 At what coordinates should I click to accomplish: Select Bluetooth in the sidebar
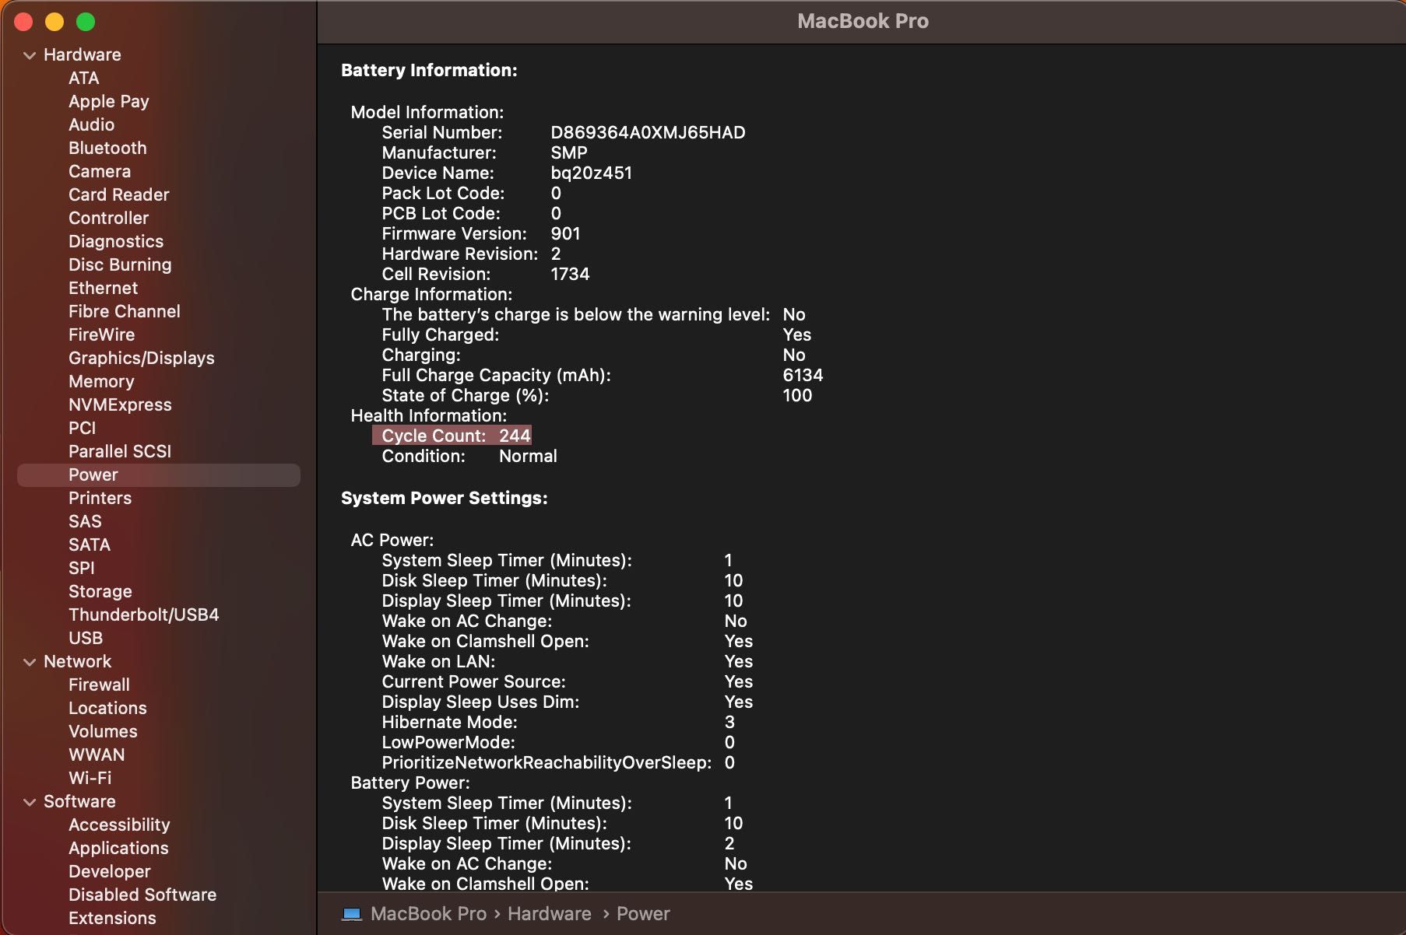(x=107, y=148)
